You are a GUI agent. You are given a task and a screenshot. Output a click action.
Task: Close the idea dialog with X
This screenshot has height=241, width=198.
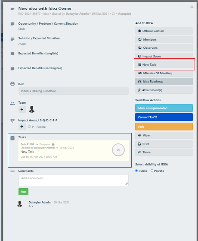pyautogui.click(x=192, y=7)
